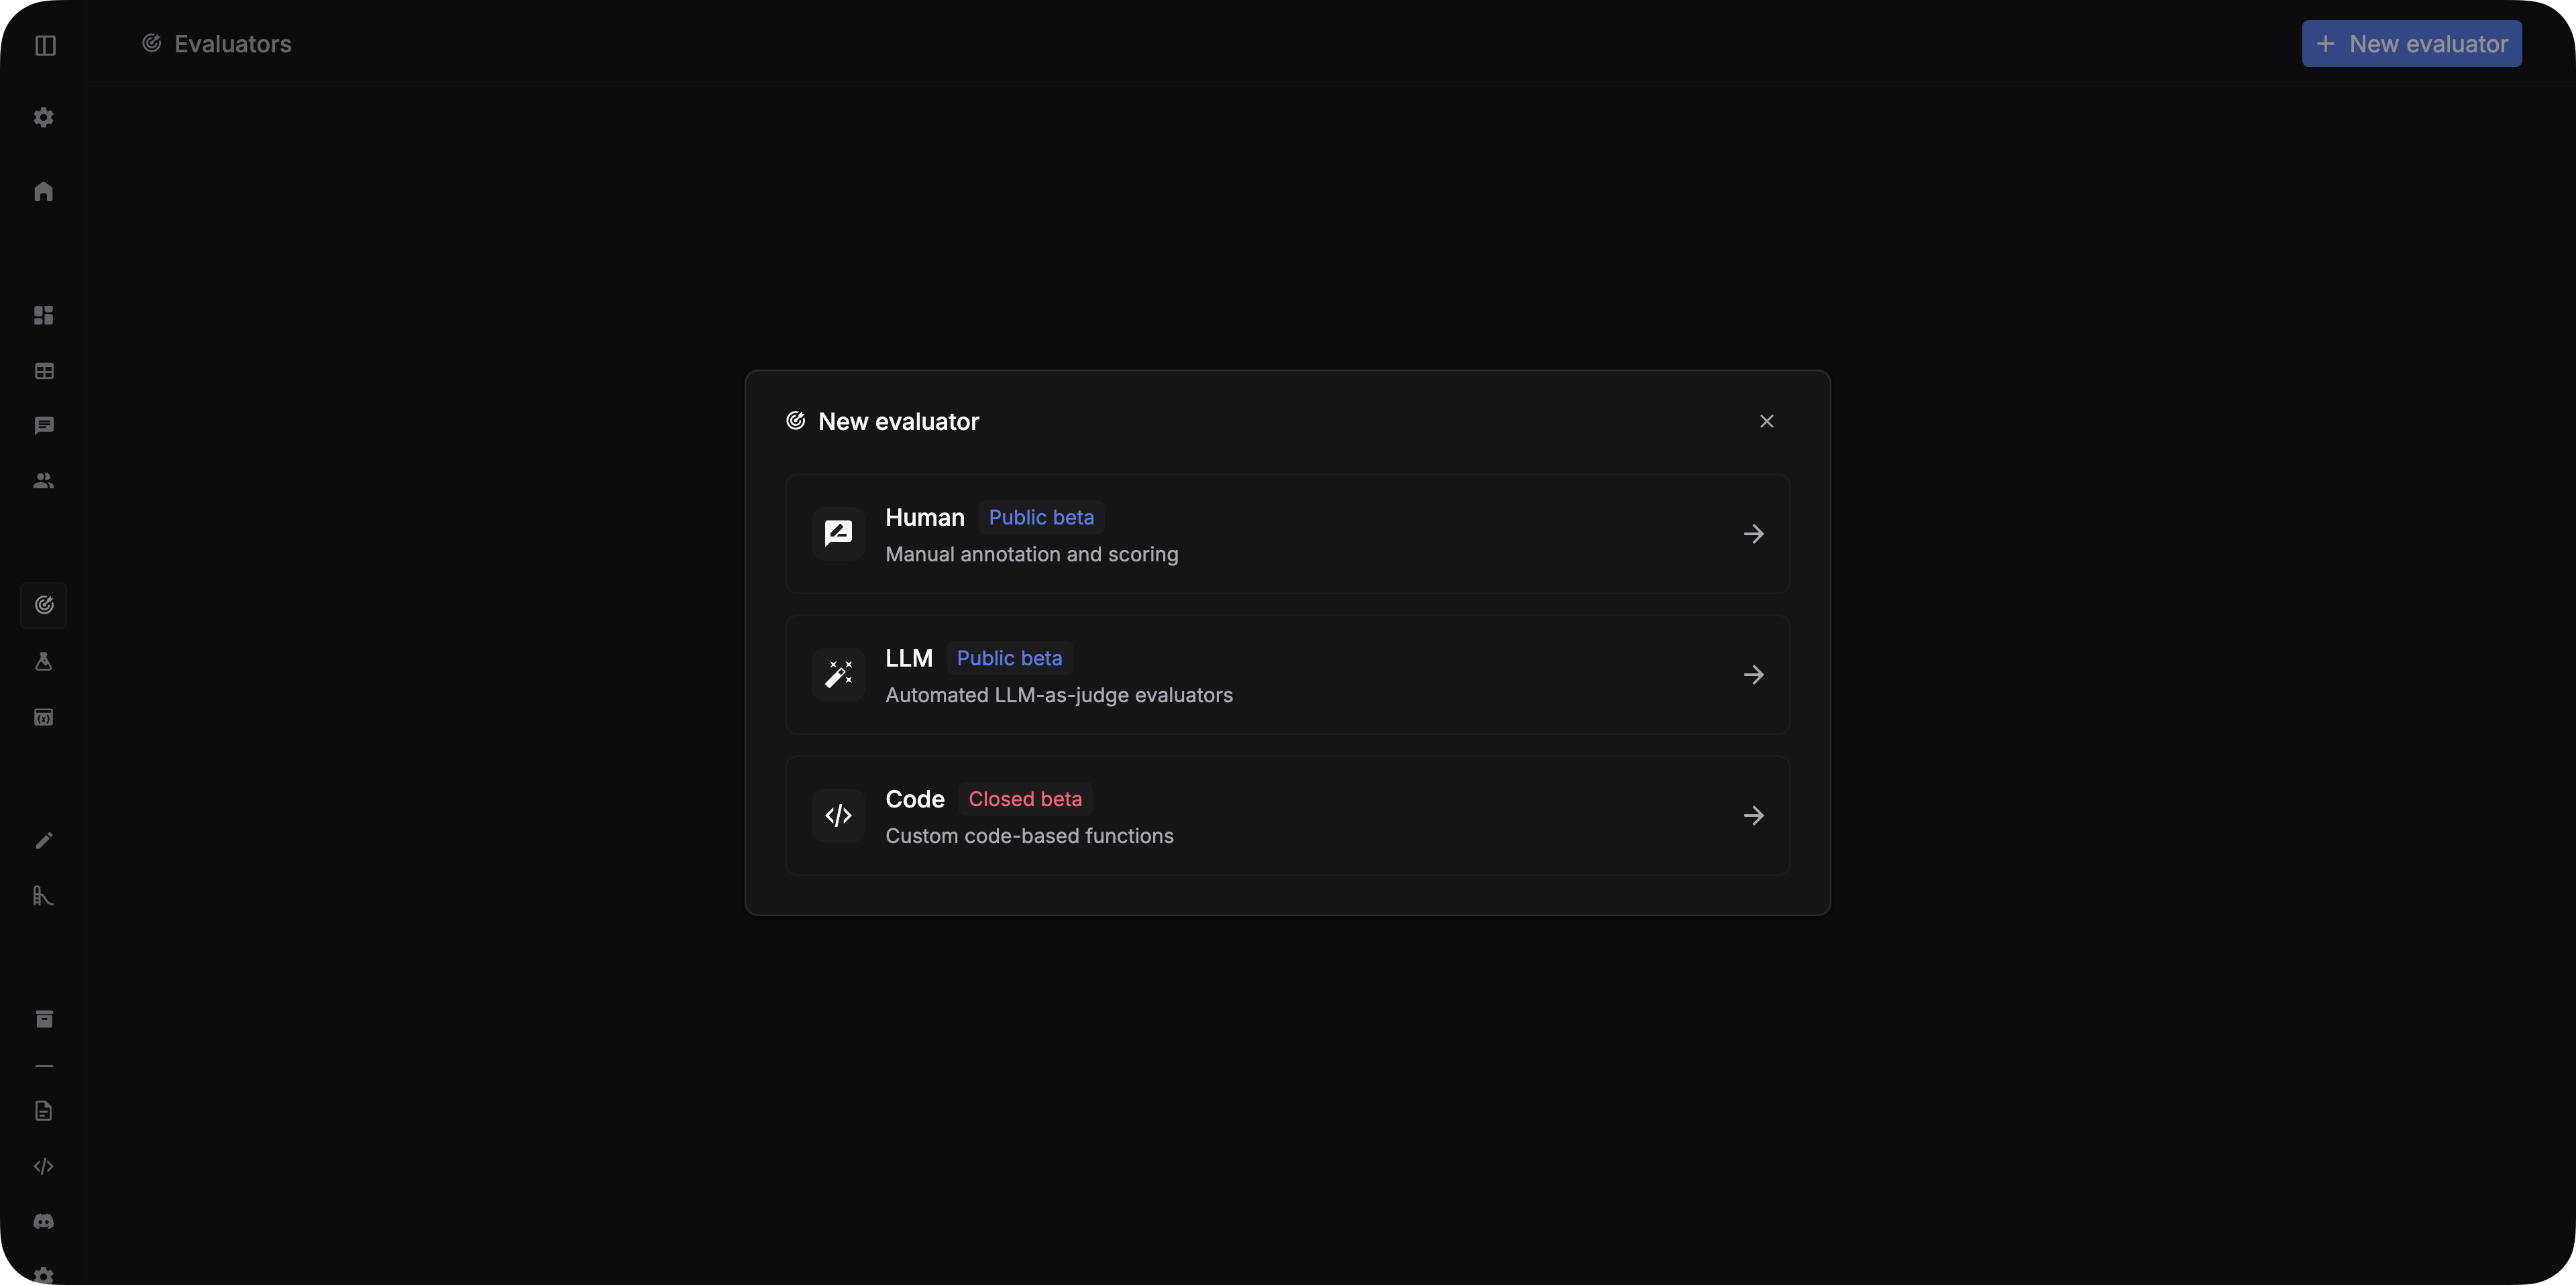The height and width of the screenshot is (1285, 2576).
Task: Click the arrow on the Code row
Action: (x=1753, y=816)
